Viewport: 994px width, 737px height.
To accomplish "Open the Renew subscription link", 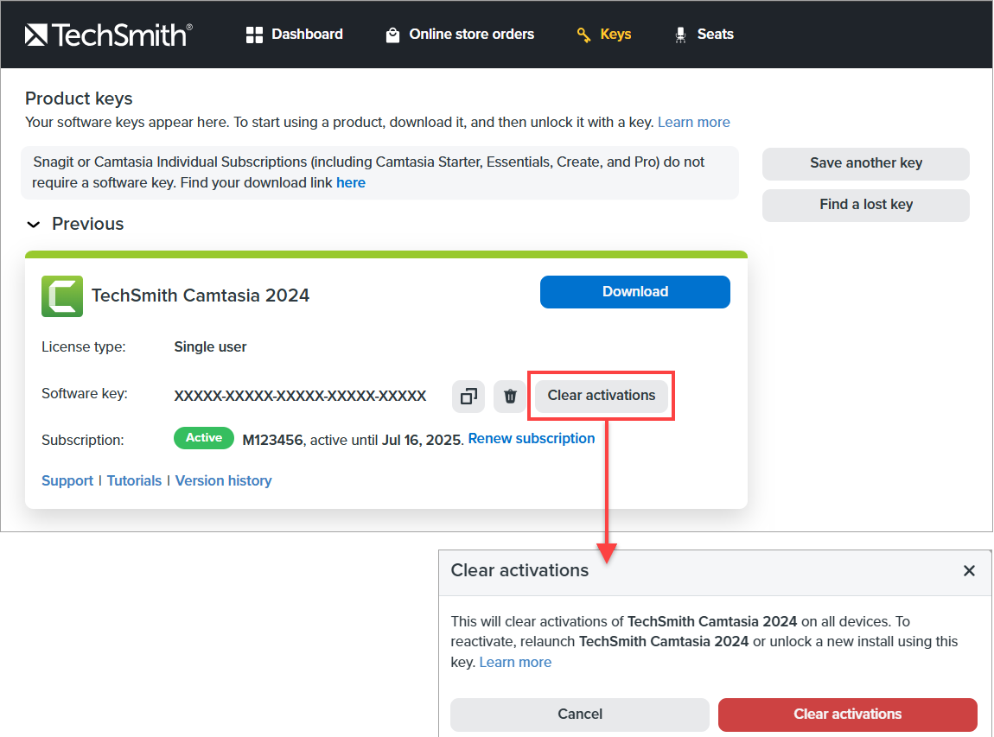I will pos(532,439).
